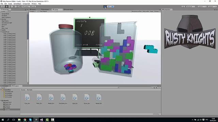Open the Cam_Scr C# script file
Image resolution: width=218 pixels, height=122 pixels.
tap(27, 99)
